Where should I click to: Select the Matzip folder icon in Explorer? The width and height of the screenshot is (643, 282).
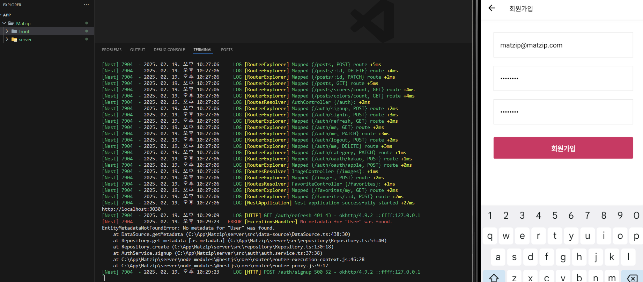[x=11, y=23]
